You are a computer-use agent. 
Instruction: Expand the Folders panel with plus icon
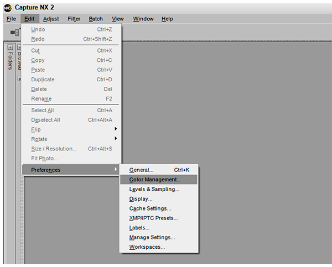click(x=10, y=48)
